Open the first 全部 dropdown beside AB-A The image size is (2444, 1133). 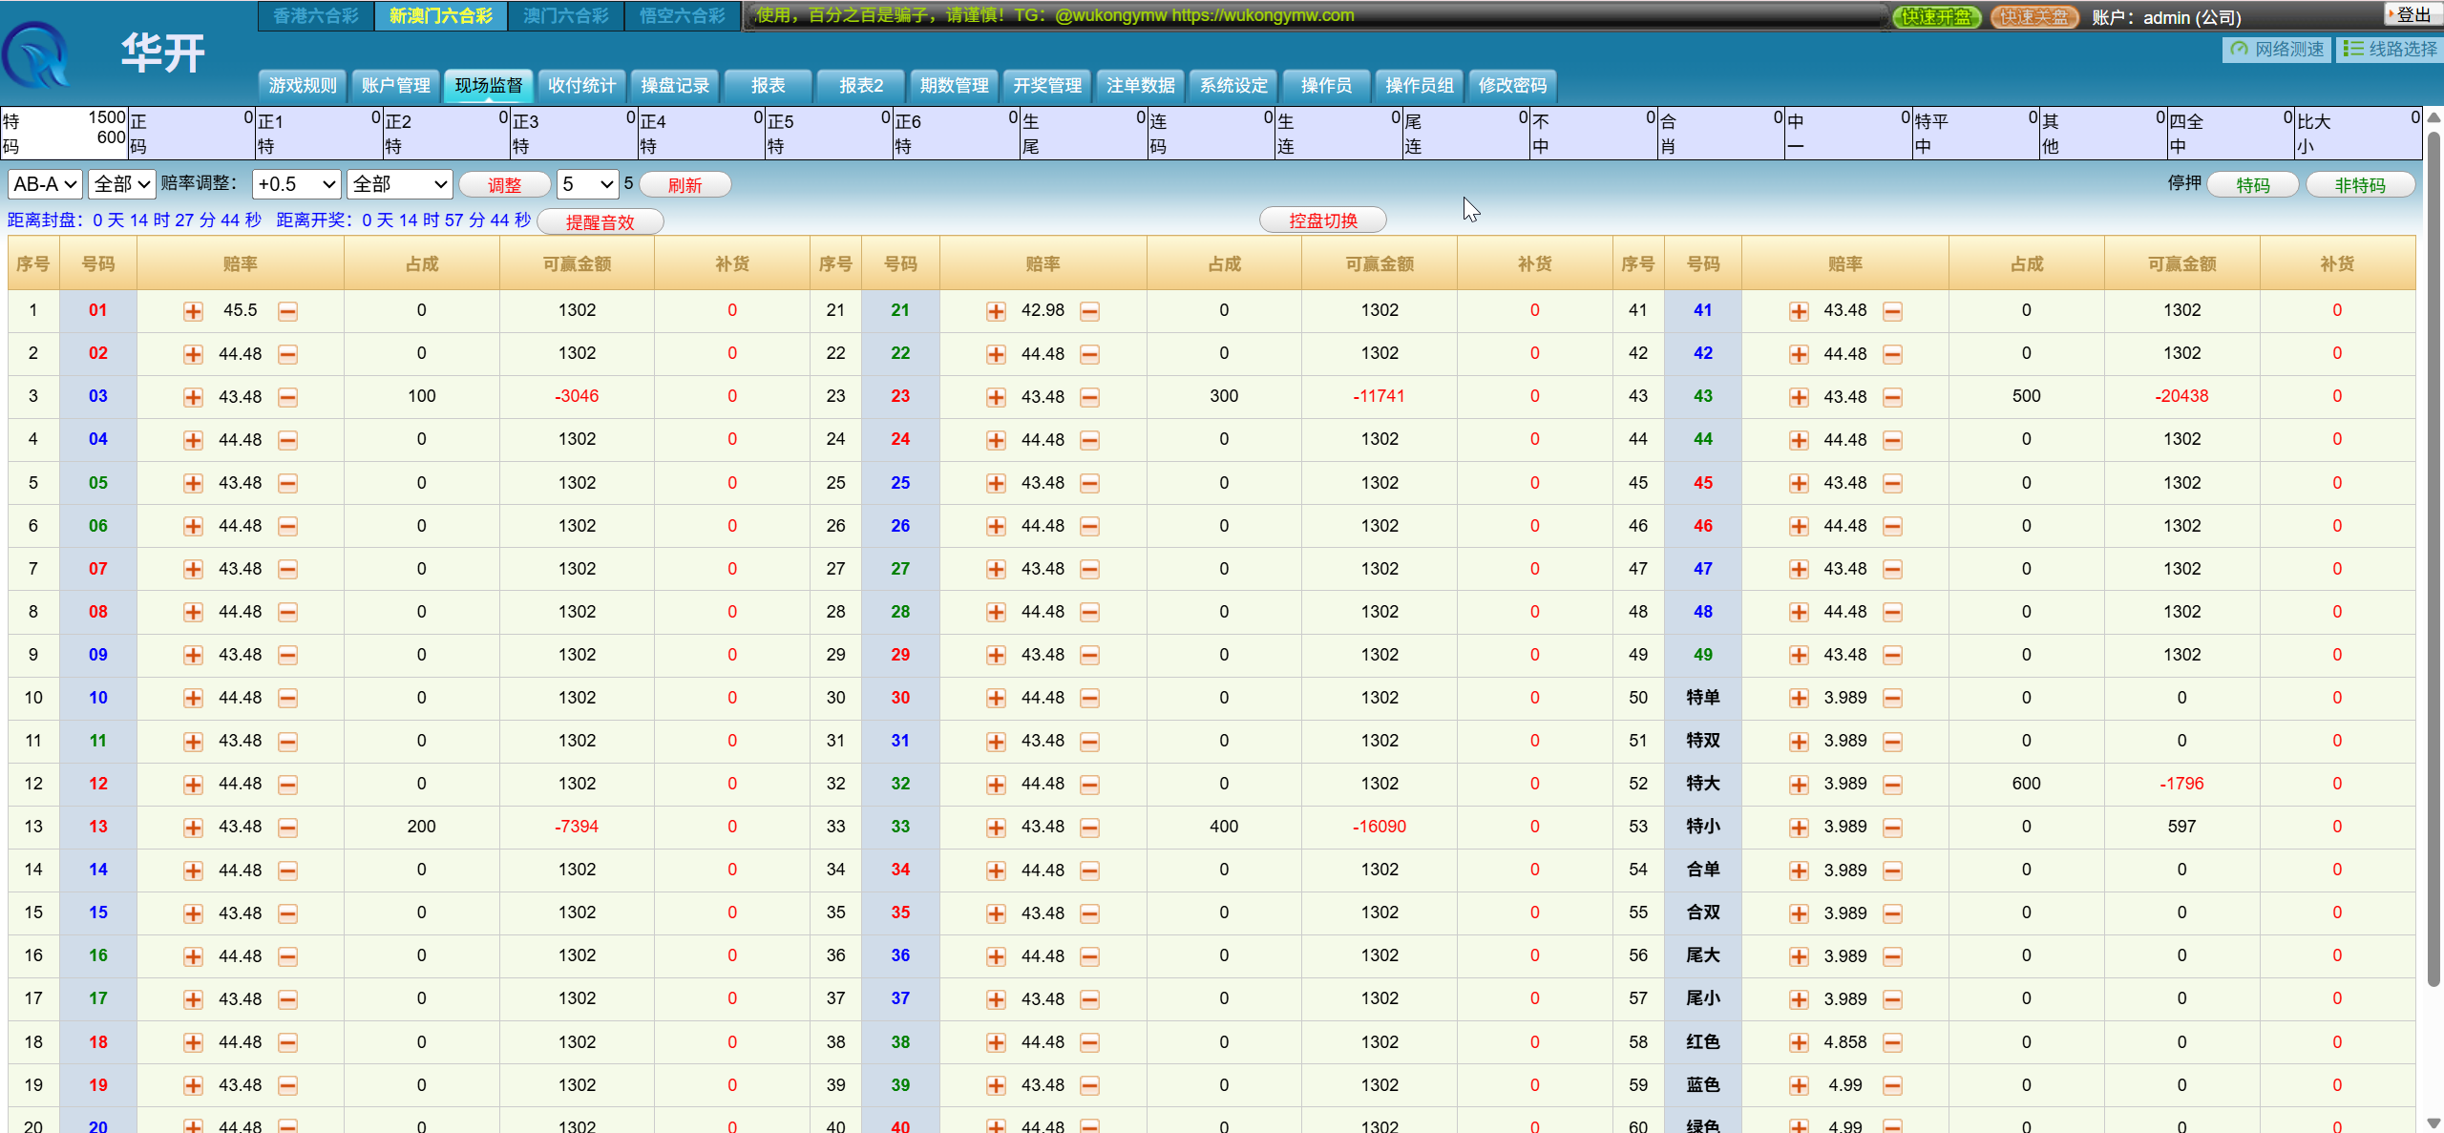[x=121, y=184]
